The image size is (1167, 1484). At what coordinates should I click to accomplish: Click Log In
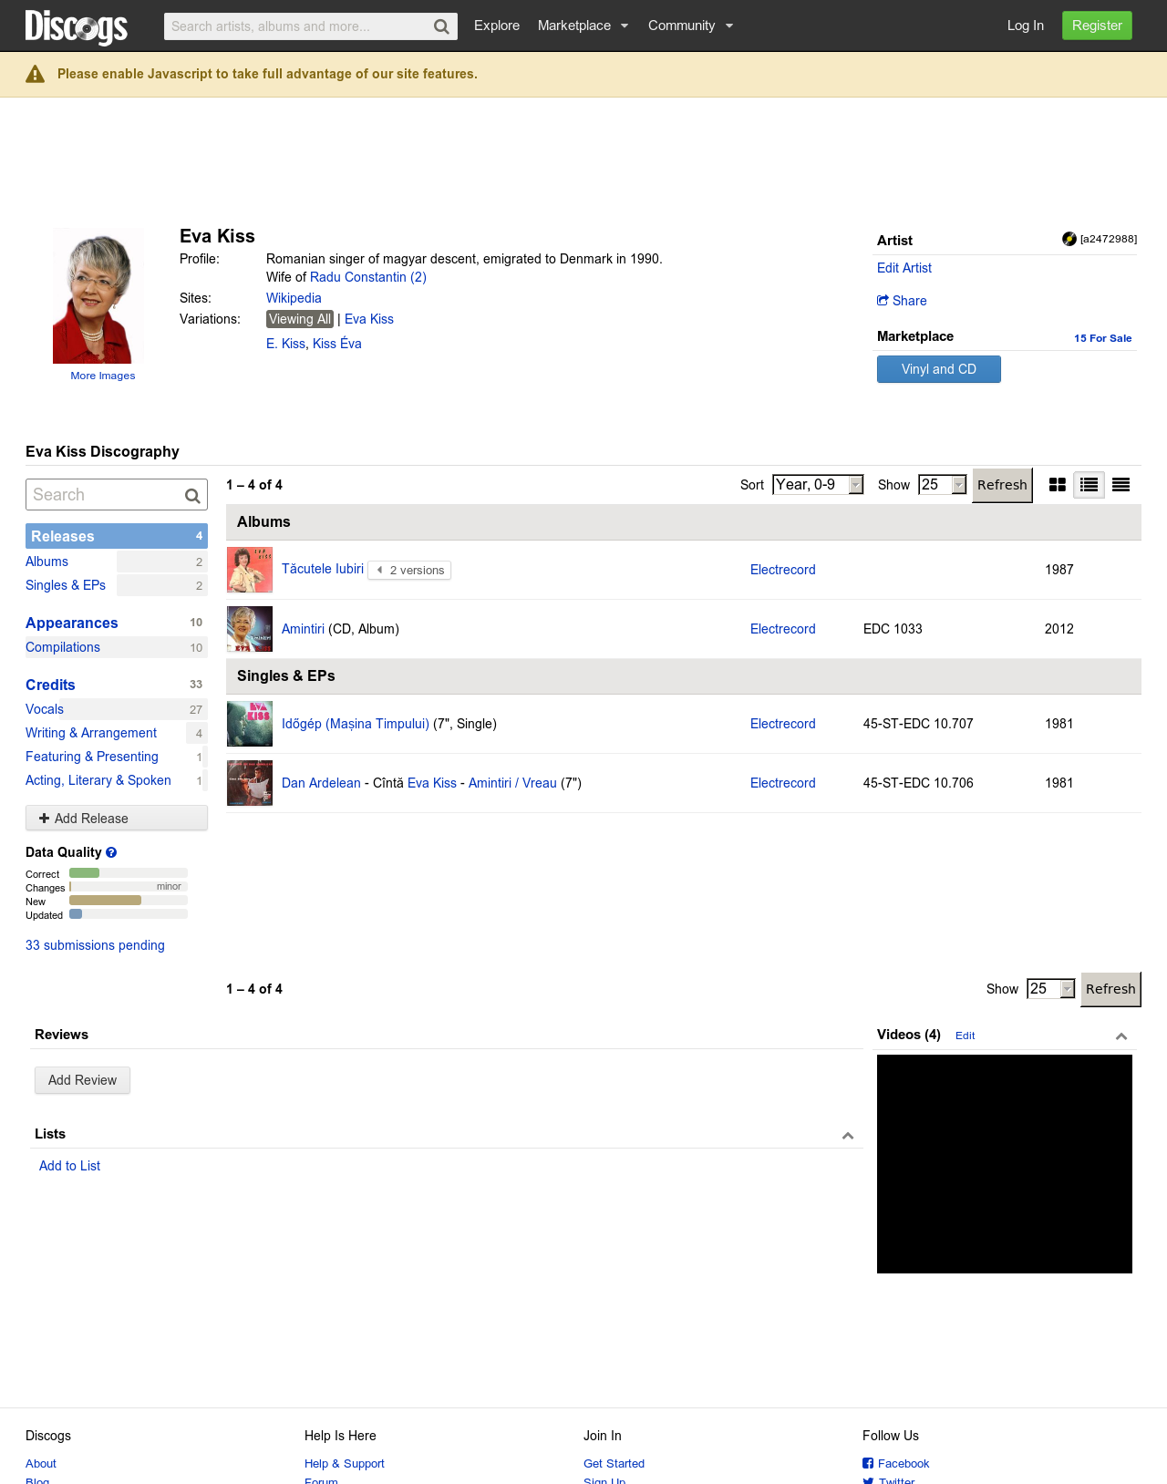pyautogui.click(x=1026, y=26)
